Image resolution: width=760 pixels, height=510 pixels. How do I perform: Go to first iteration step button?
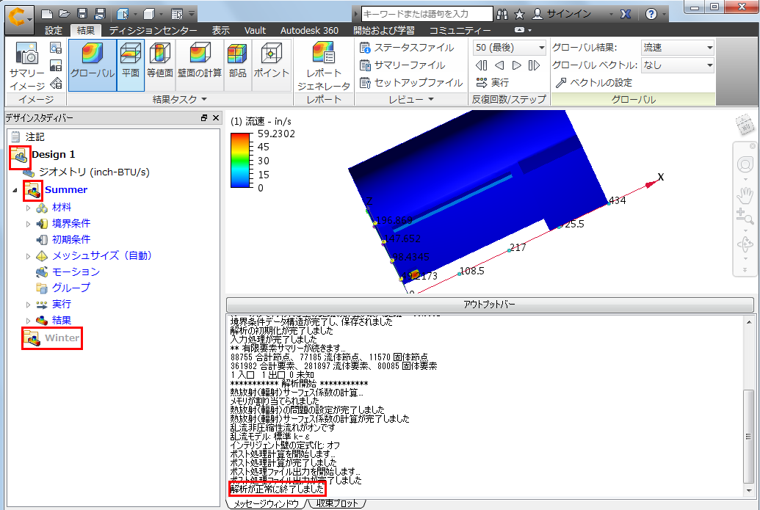pyautogui.click(x=481, y=65)
